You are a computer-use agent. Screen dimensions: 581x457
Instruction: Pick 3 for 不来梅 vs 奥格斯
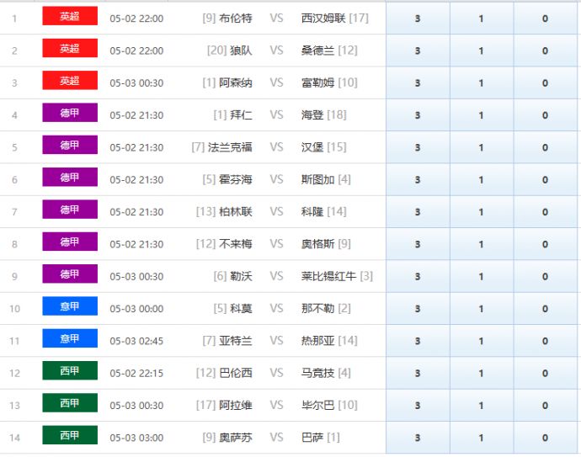pyautogui.click(x=418, y=244)
